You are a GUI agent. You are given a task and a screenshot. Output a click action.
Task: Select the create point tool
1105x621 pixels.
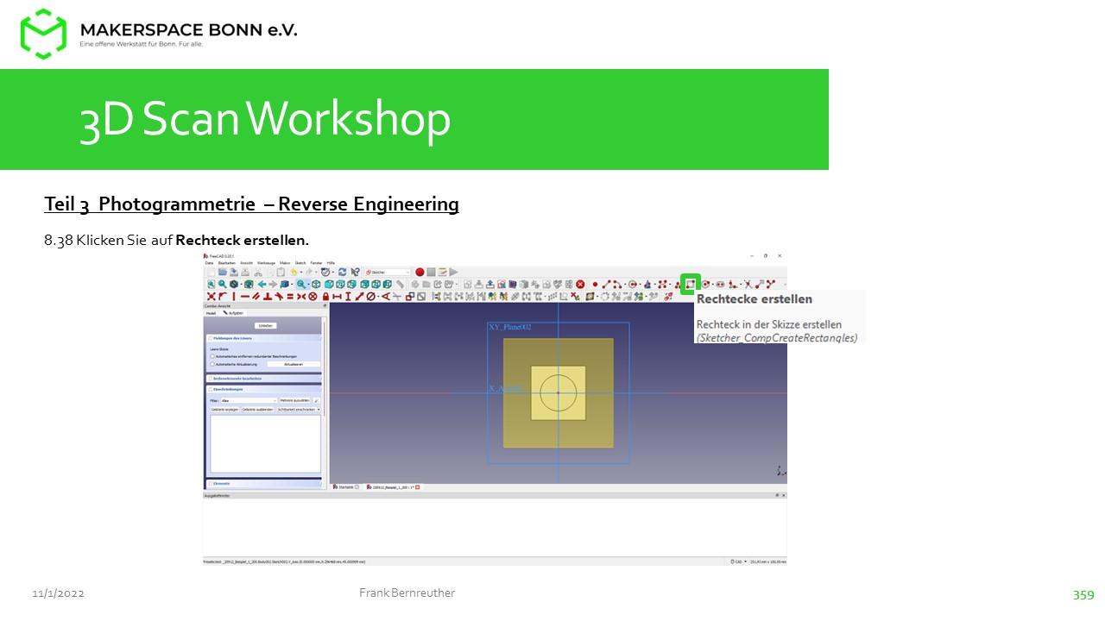595,285
